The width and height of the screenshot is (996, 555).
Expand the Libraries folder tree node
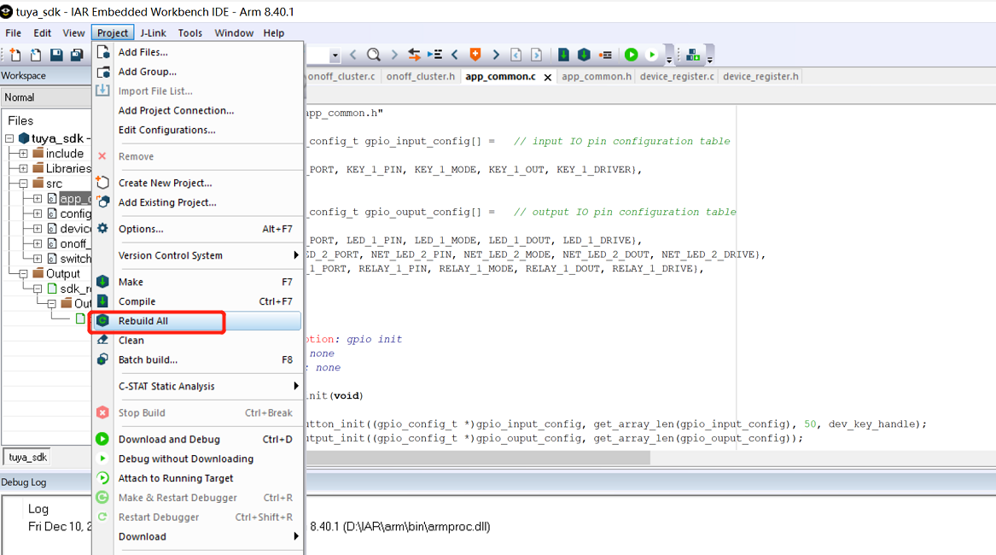coord(23,168)
